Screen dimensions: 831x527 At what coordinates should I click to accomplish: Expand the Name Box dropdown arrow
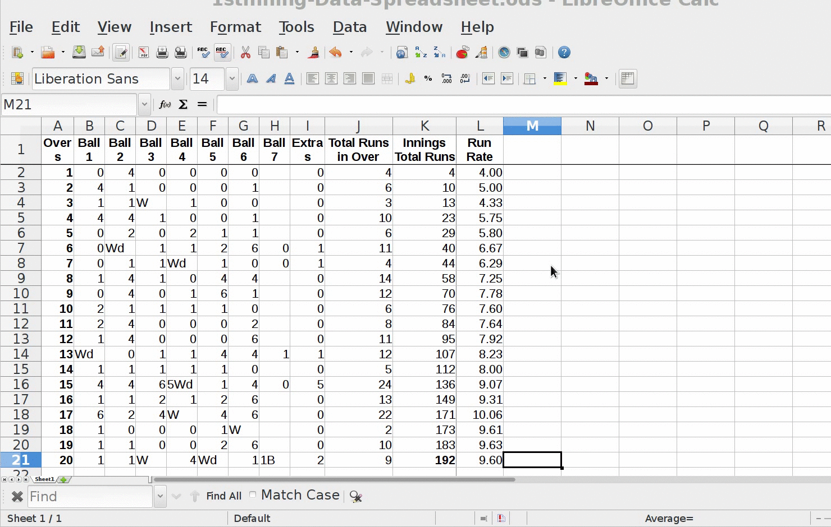[144, 105]
